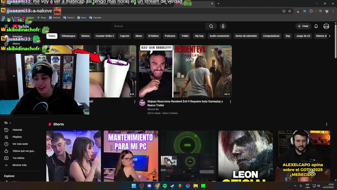Select the Videojuegos filter chip
The image size is (337, 190).
(x=68, y=36)
